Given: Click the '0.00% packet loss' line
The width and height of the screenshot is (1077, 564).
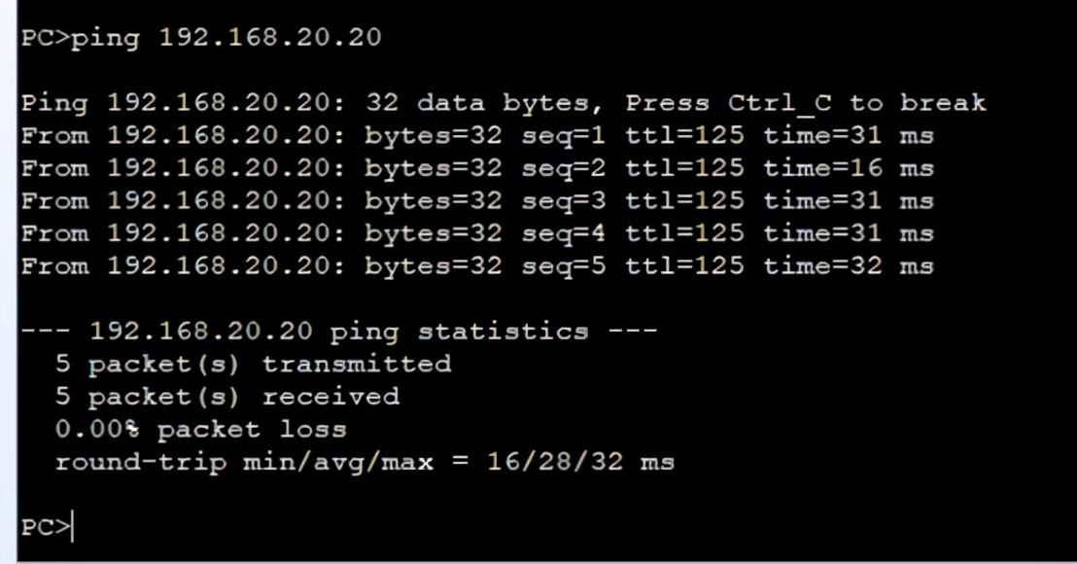Looking at the screenshot, I should point(200,430).
